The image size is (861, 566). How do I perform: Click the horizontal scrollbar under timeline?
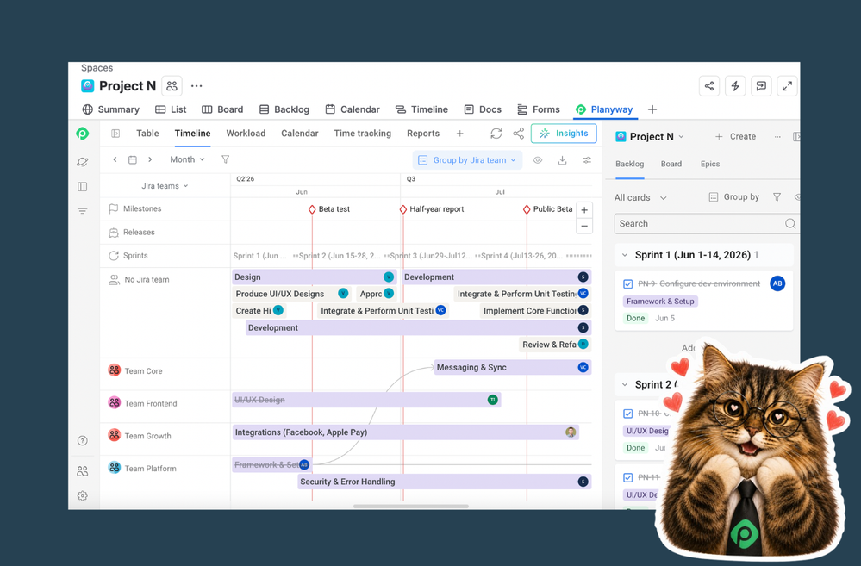click(x=411, y=507)
